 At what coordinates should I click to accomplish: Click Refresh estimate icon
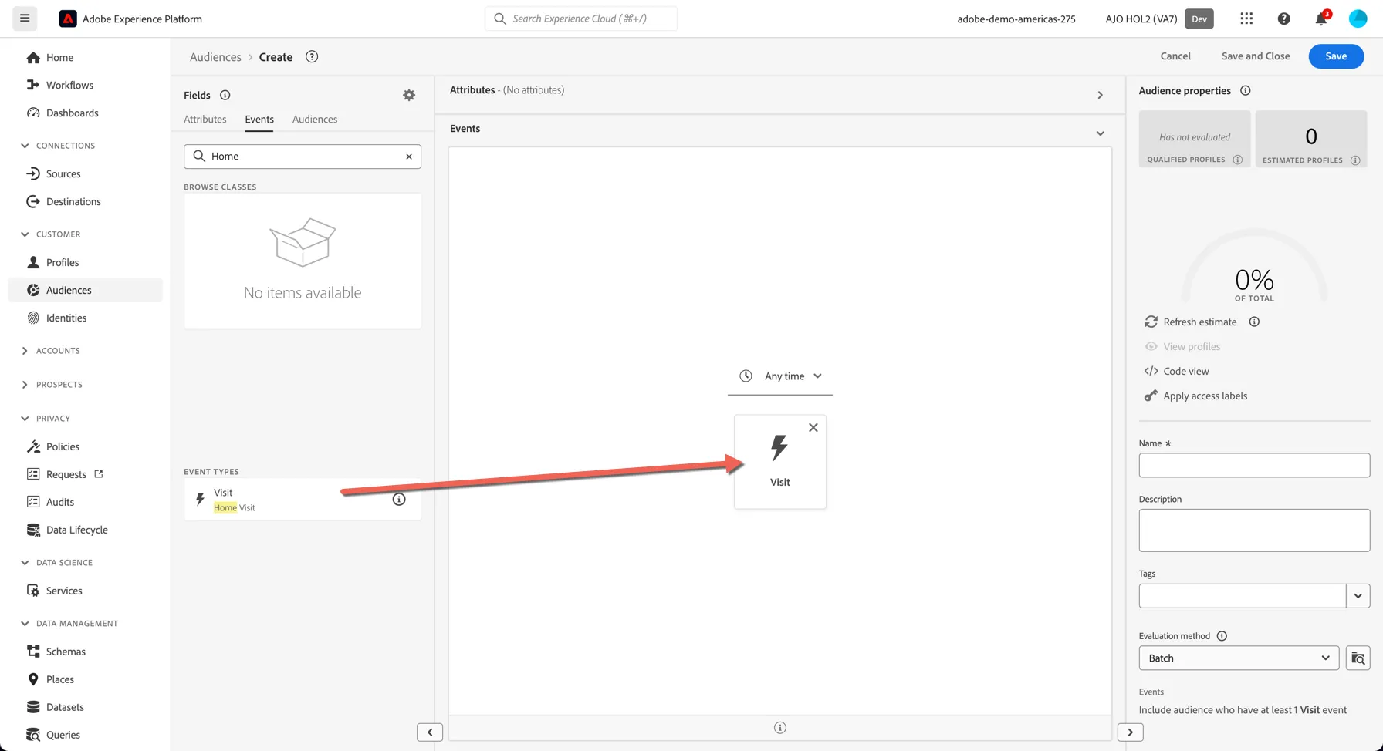coord(1151,322)
